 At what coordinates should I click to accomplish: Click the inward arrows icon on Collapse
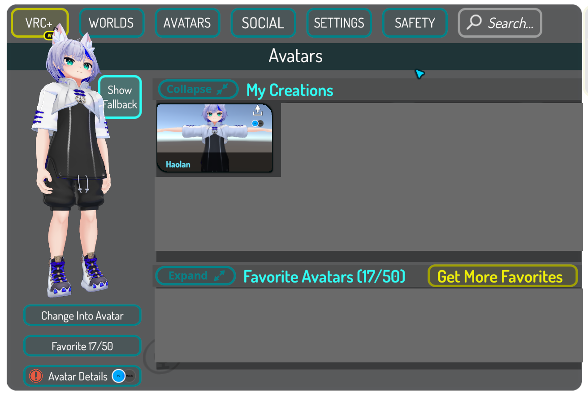point(222,90)
